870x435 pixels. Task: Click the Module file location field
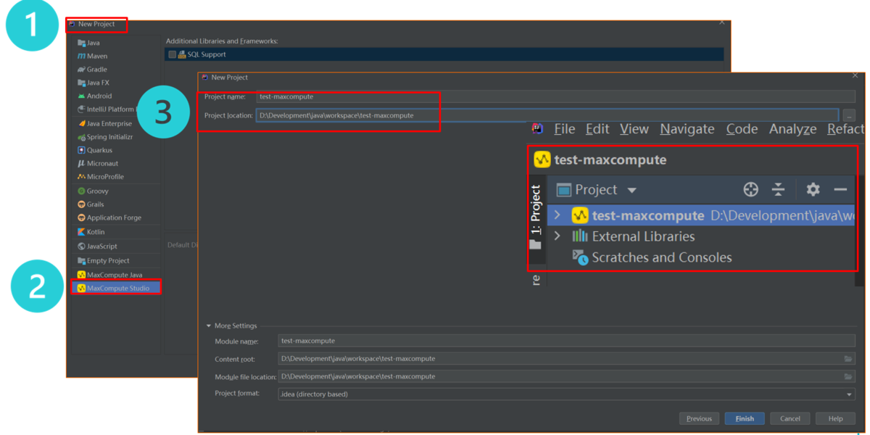(x=566, y=377)
